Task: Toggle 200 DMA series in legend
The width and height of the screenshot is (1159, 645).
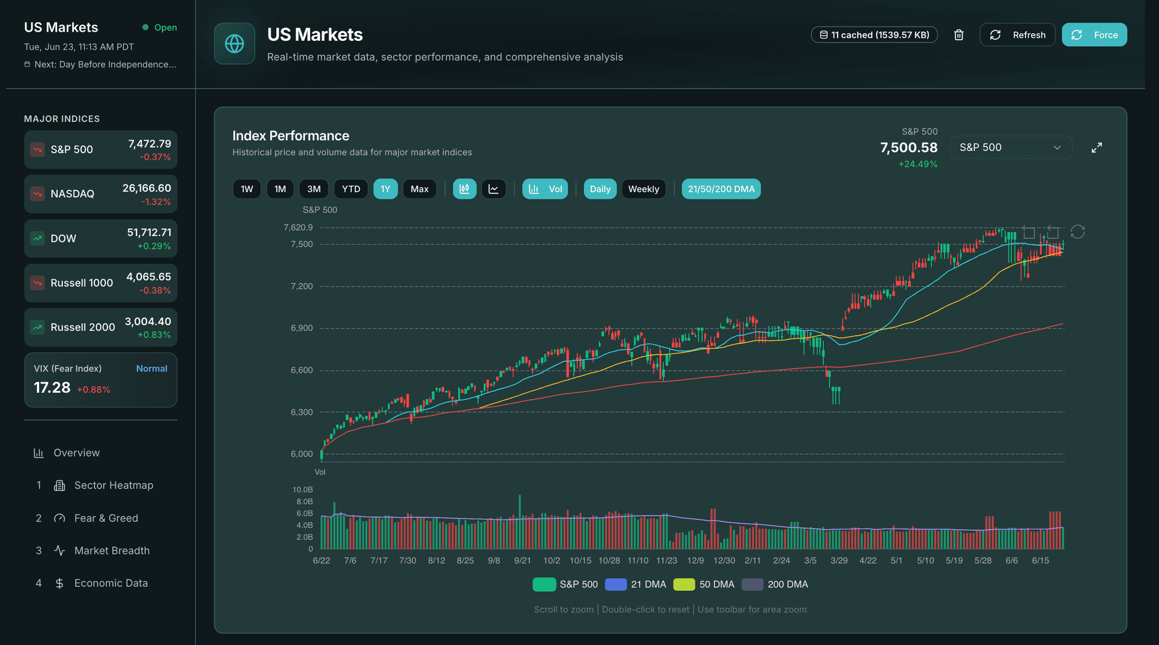Action: coord(775,585)
